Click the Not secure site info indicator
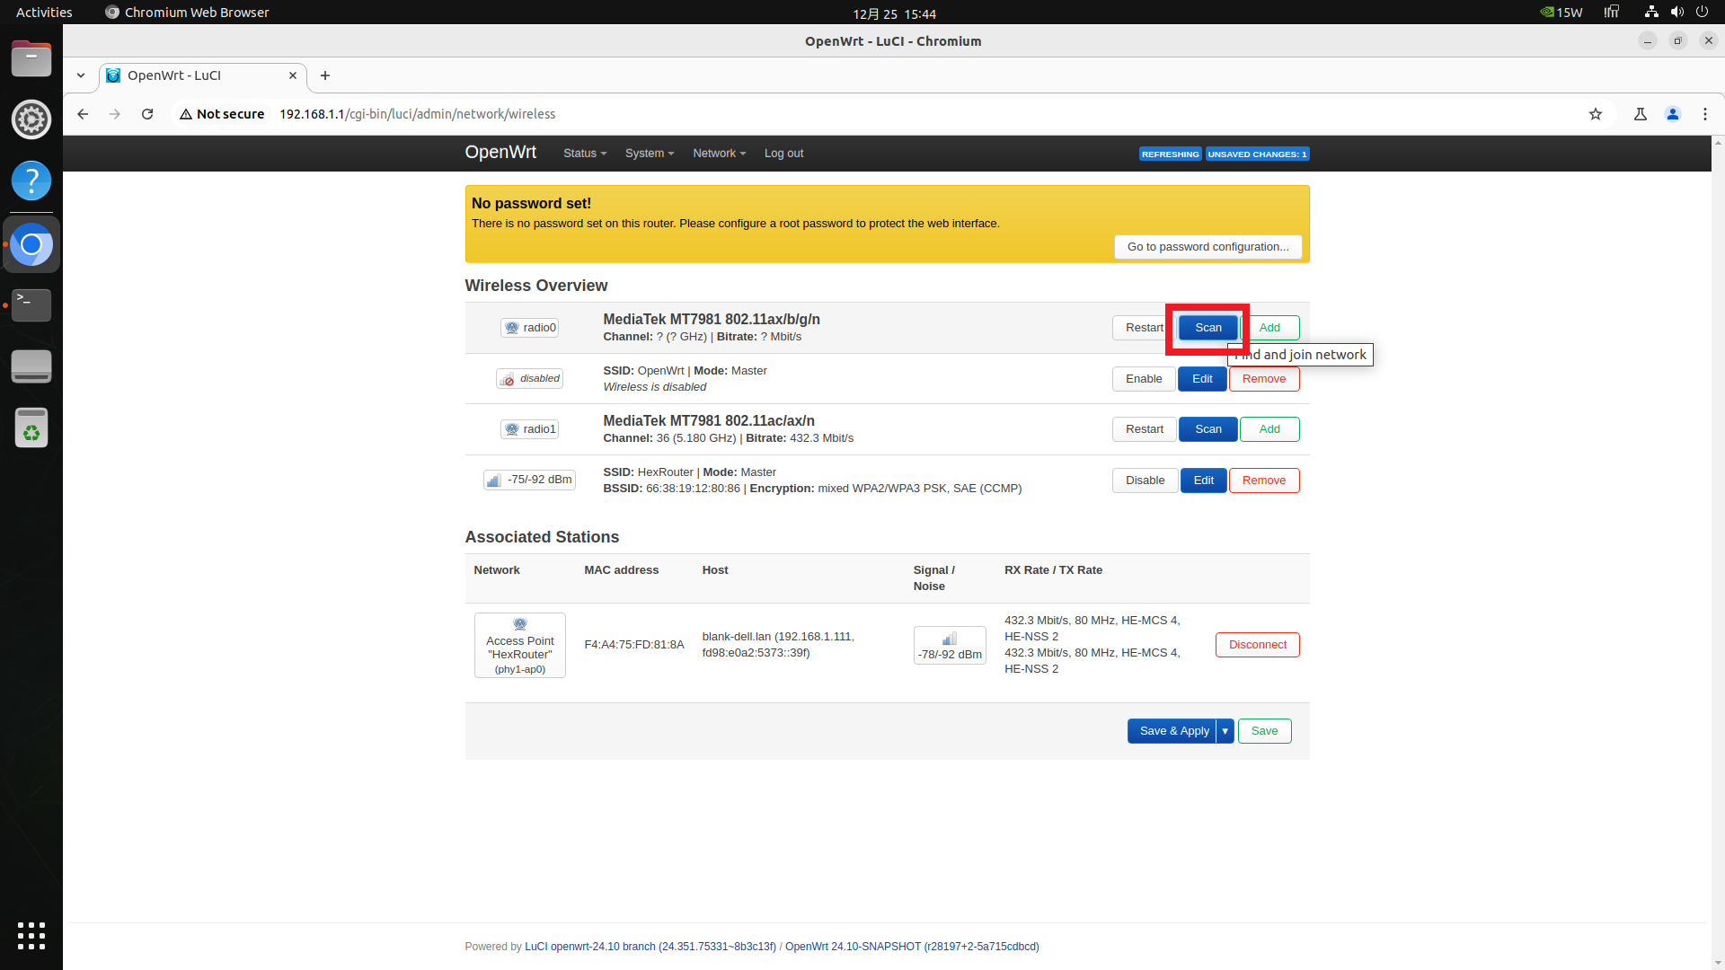Image resolution: width=1725 pixels, height=970 pixels. coord(222,114)
